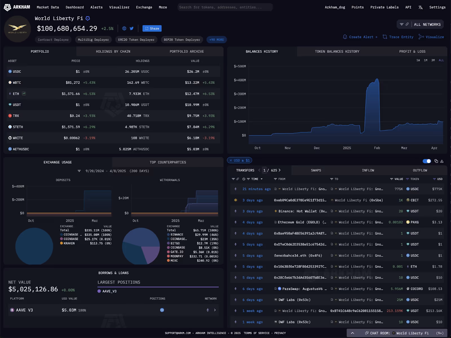Expand the AAVE V3 position row
451x338 pixels.
215,310
